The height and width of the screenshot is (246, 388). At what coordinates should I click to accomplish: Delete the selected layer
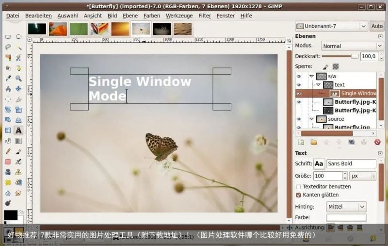[x=377, y=142]
